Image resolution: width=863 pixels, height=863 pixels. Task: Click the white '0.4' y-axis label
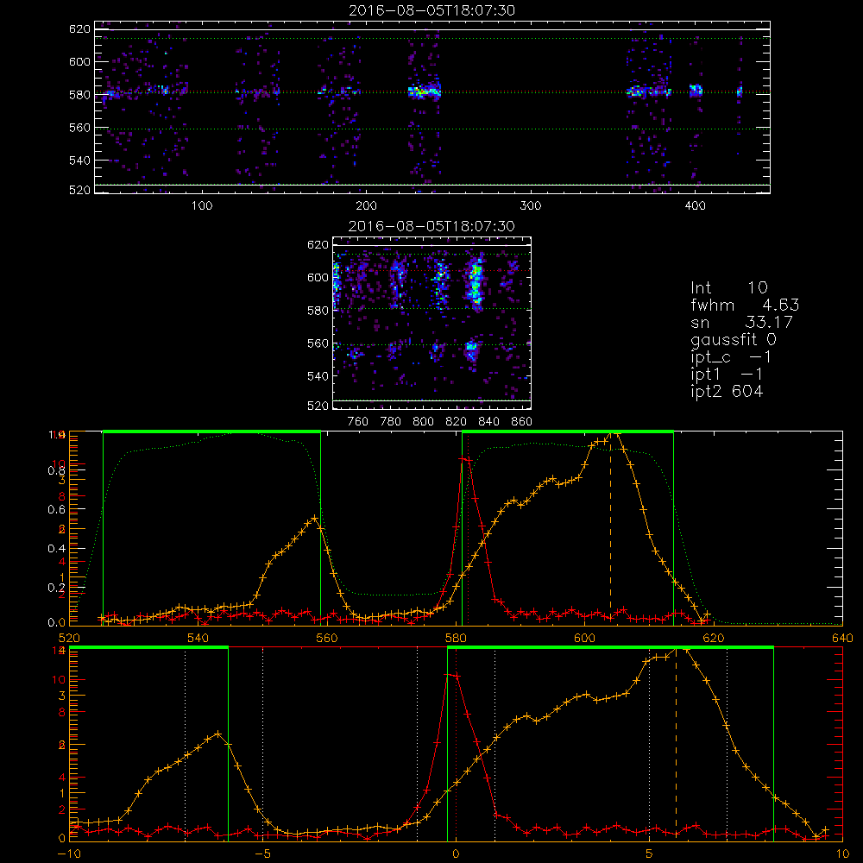point(56,548)
